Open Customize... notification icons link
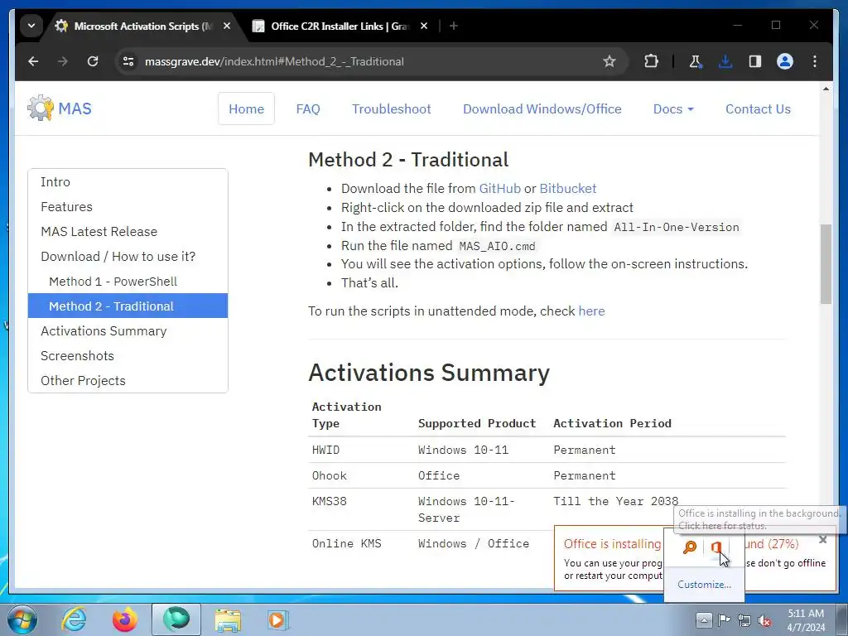The height and width of the screenshot is (636, 848). tap(704, 585)
